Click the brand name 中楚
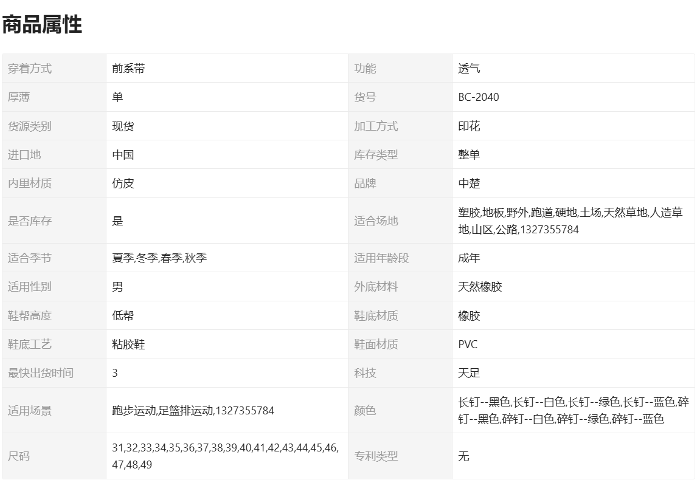This screenshot has height=480, width=697. click(x=469, y=183)
